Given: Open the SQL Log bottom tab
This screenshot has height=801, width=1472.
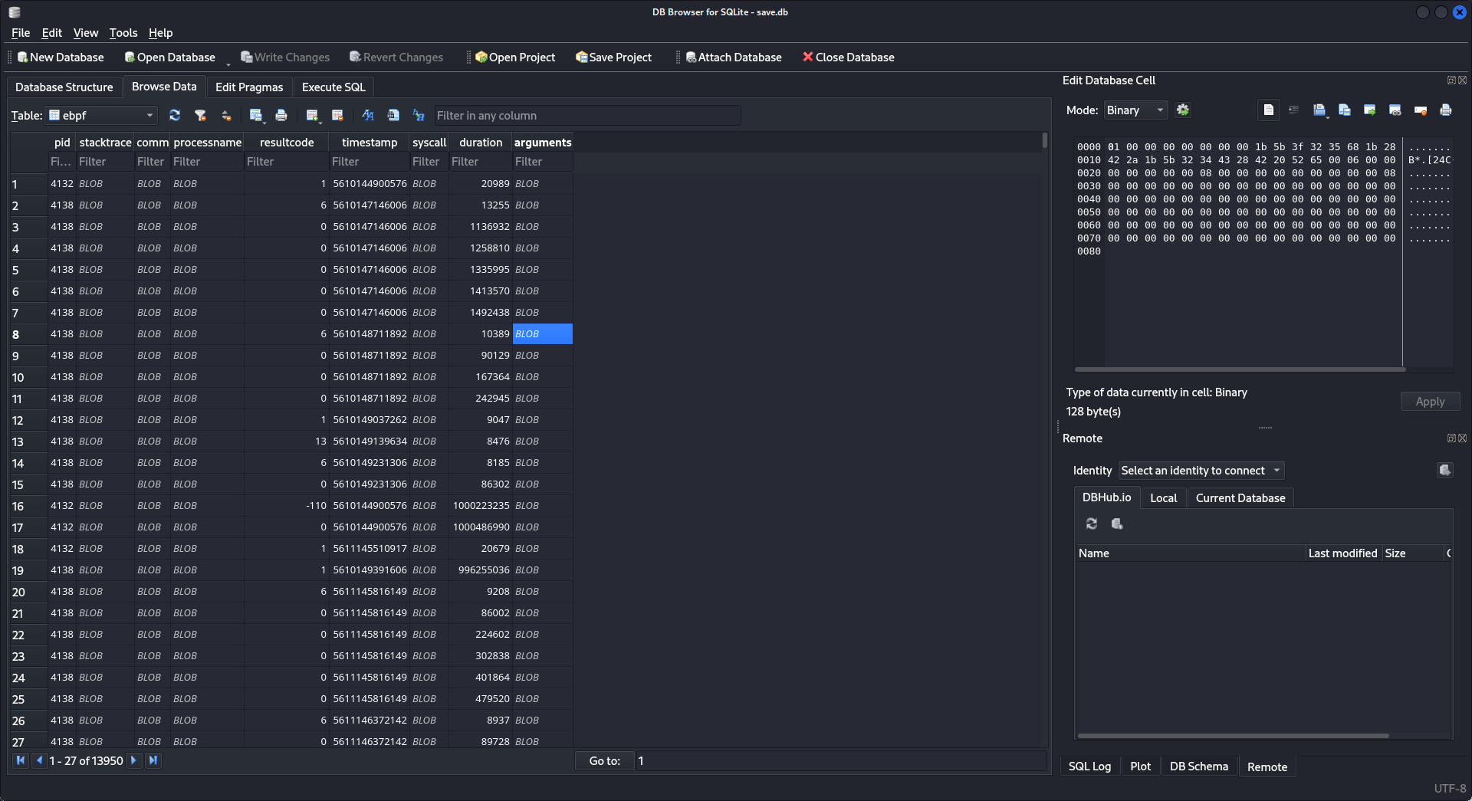Looking at the screenshot, I should click(x=1089, y=767).
